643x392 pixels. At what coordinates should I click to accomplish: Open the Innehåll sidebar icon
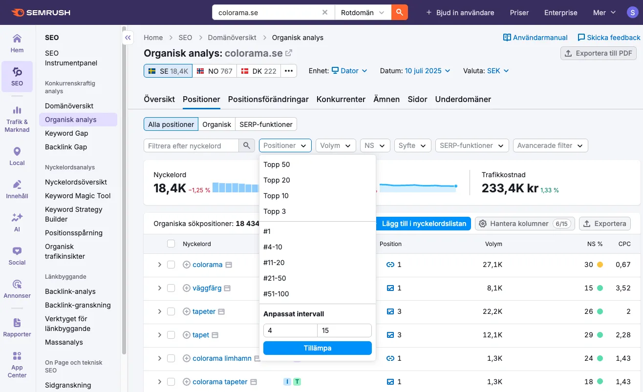17,189
